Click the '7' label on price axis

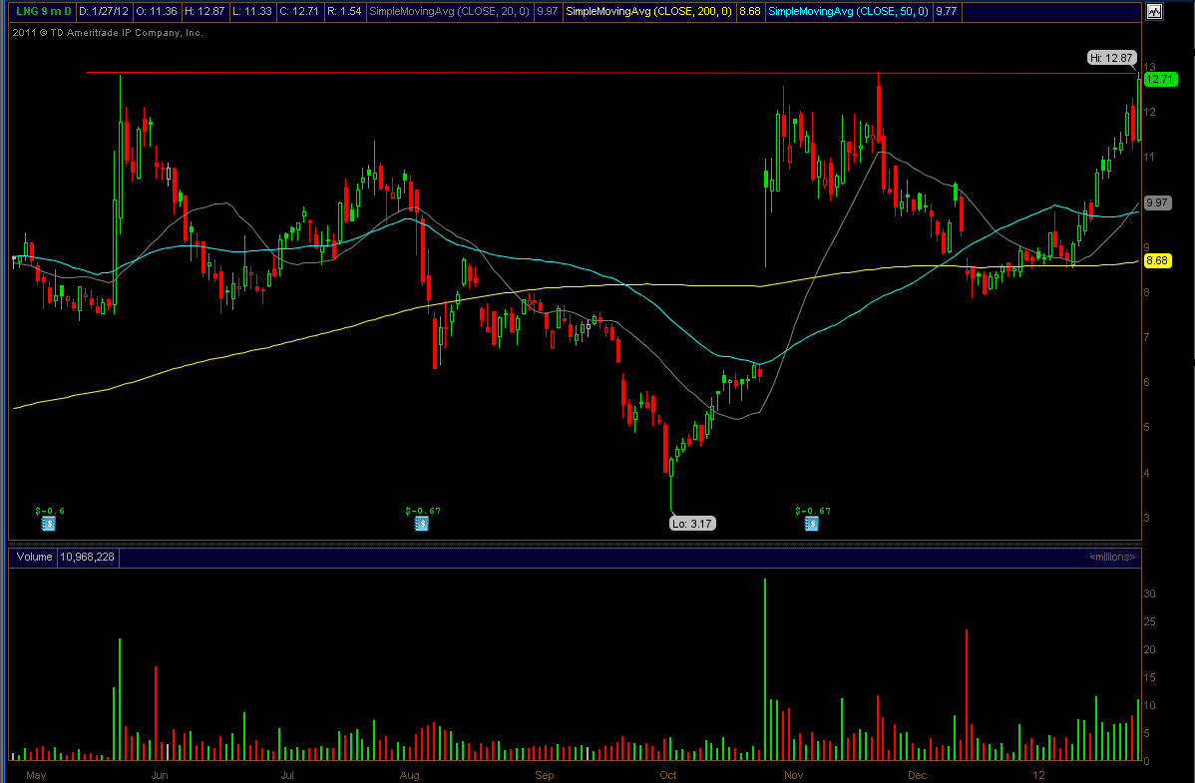(1146, 338)
